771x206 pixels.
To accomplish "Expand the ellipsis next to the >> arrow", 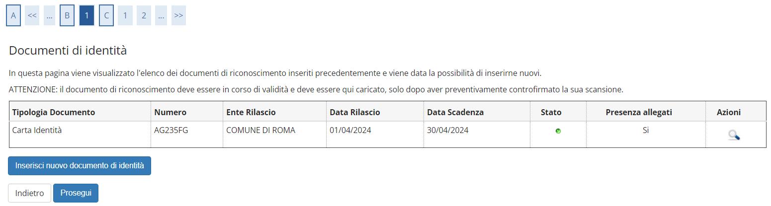I will pos(161,15).
